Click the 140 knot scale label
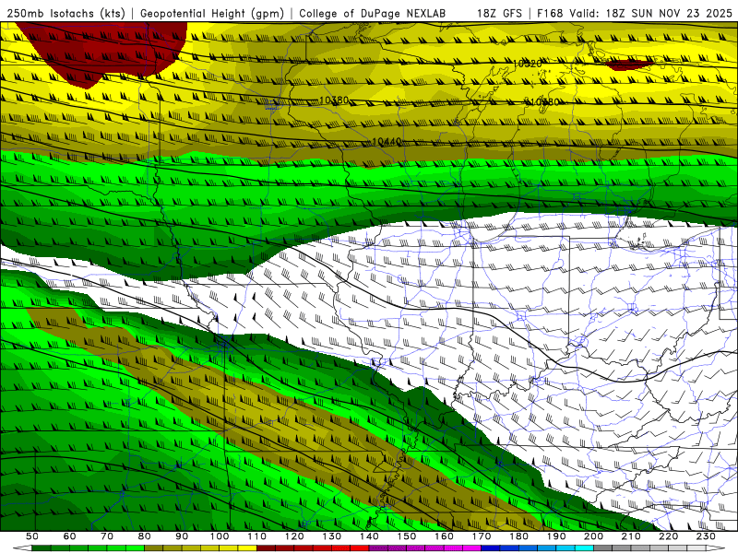 click(x=369, y=536)
